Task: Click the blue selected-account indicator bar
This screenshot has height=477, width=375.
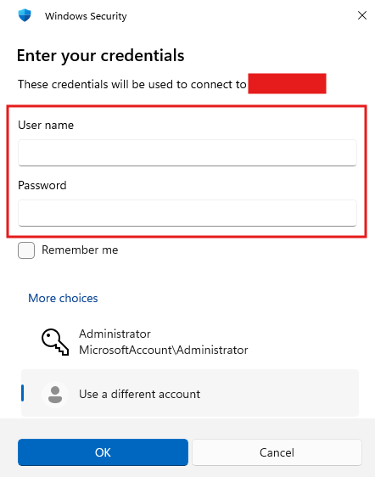Action: pos(23,393)
